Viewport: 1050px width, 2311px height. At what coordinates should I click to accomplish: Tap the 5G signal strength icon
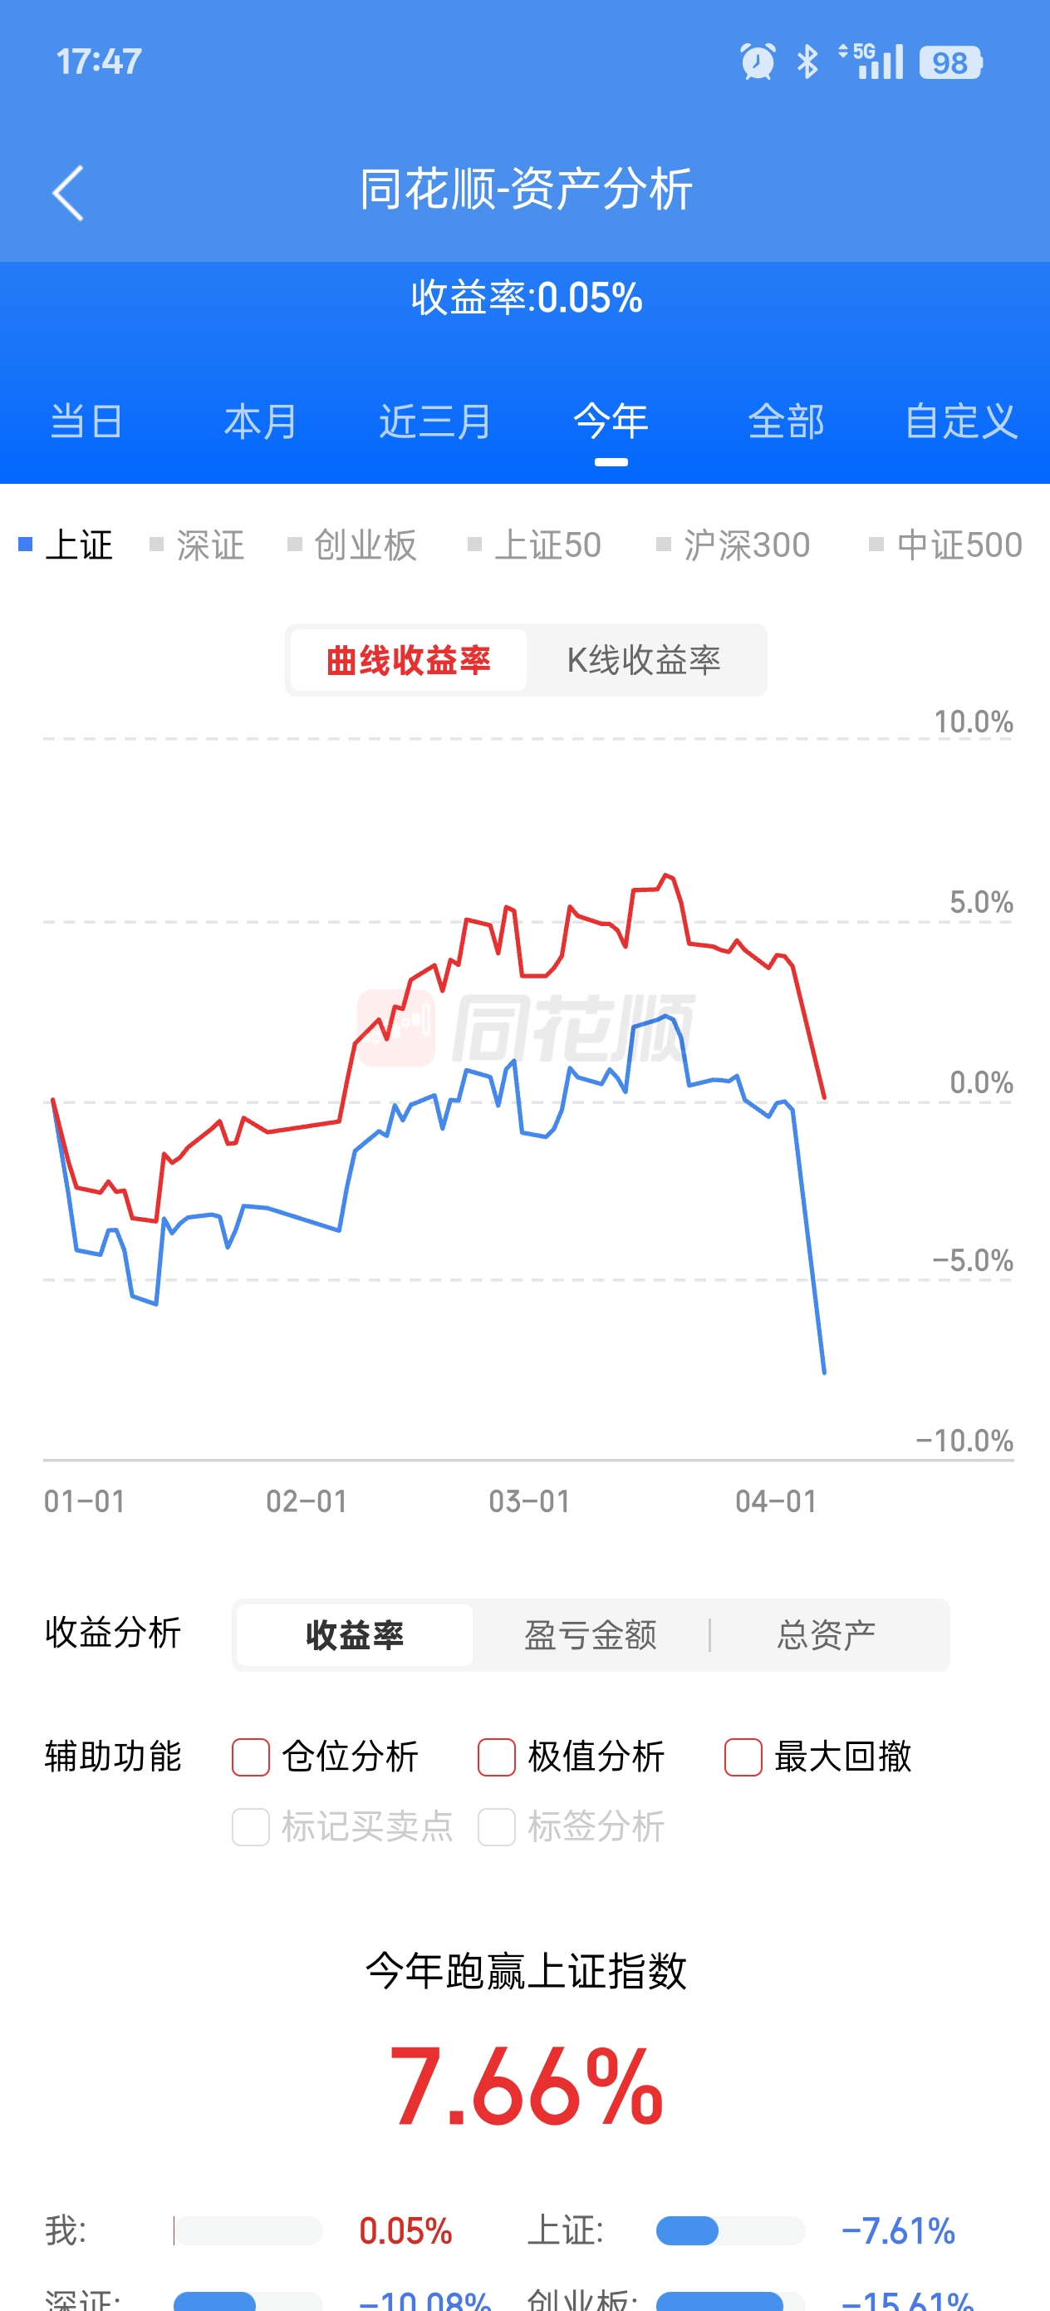click(x=871, y=62)
